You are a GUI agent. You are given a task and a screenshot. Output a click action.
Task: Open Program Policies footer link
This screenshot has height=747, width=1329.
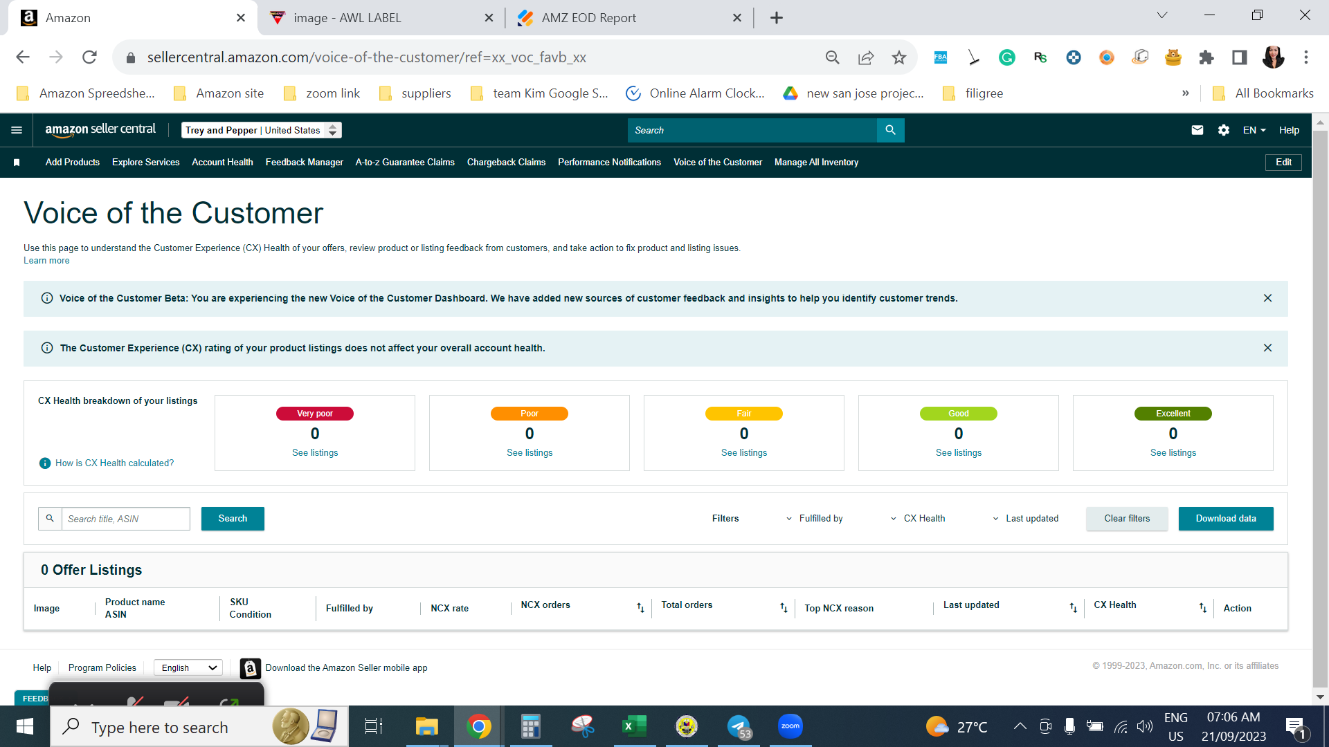102,668
